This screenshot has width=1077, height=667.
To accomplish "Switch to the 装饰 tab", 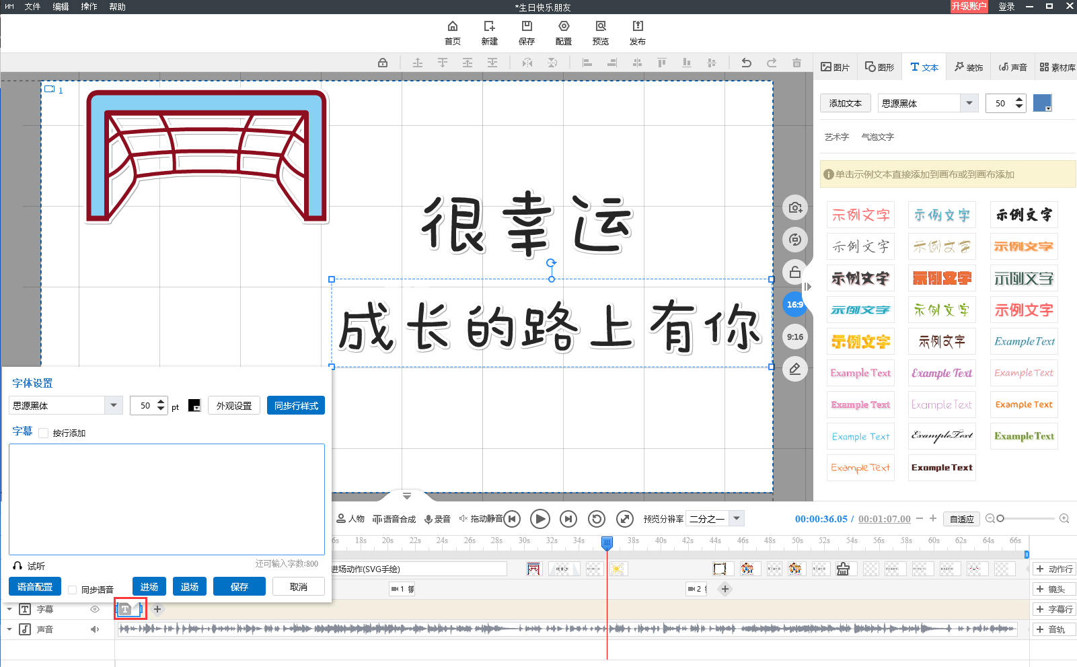I will [x=969, y=67].
